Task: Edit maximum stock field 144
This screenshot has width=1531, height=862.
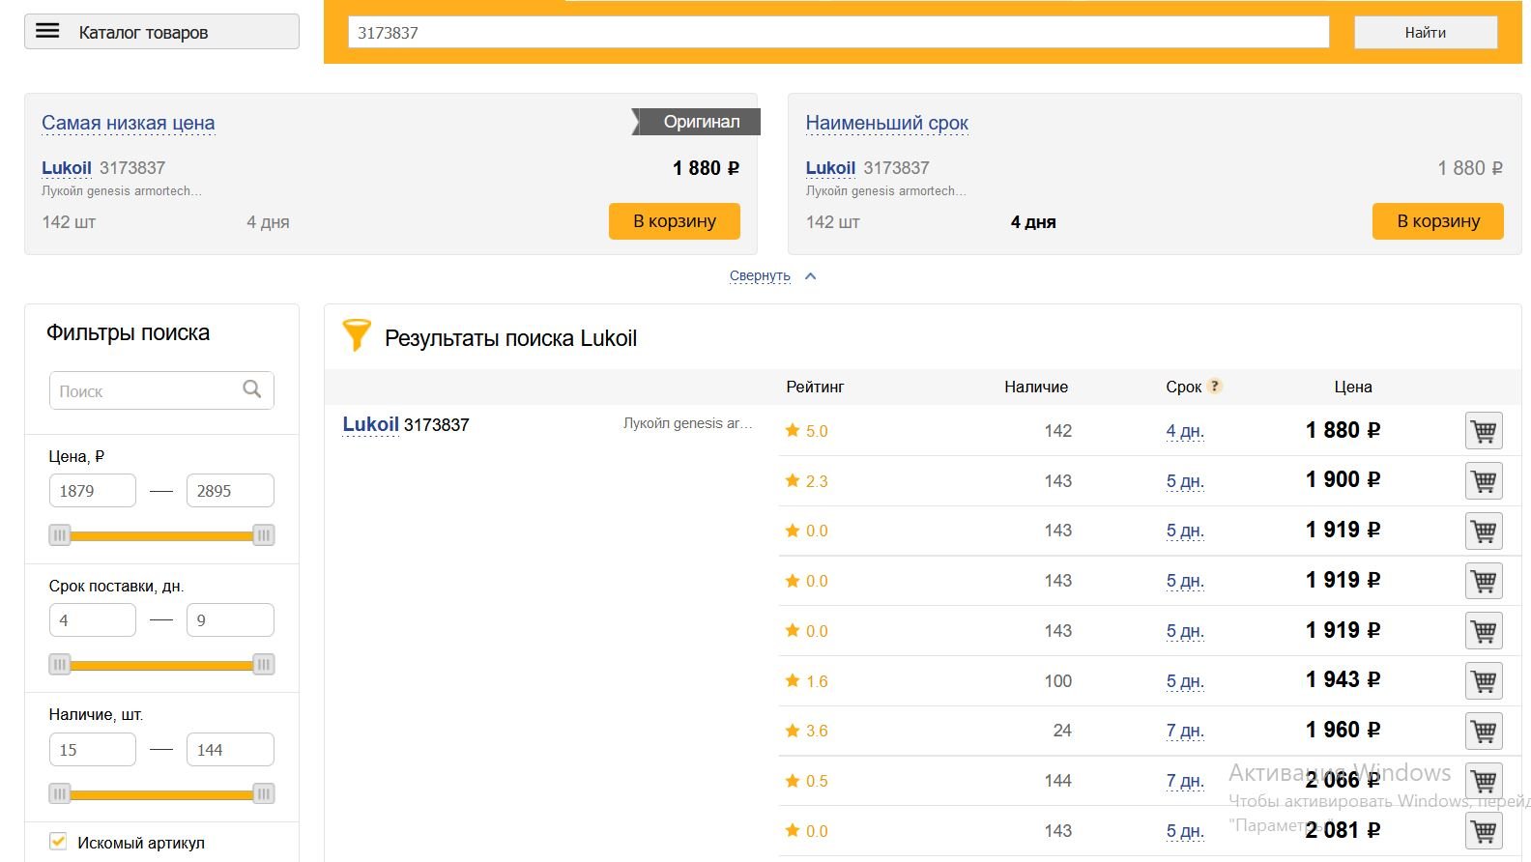Action: [230, 750]
